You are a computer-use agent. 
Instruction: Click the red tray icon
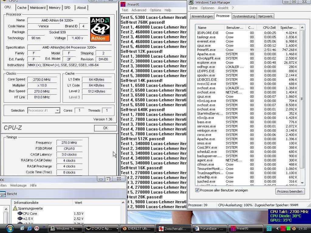pos(283,228)
